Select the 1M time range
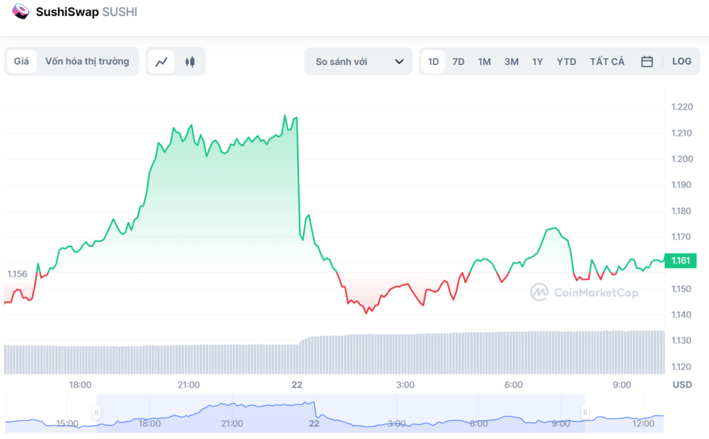709x439 pixels. click(x=484, y=62)
